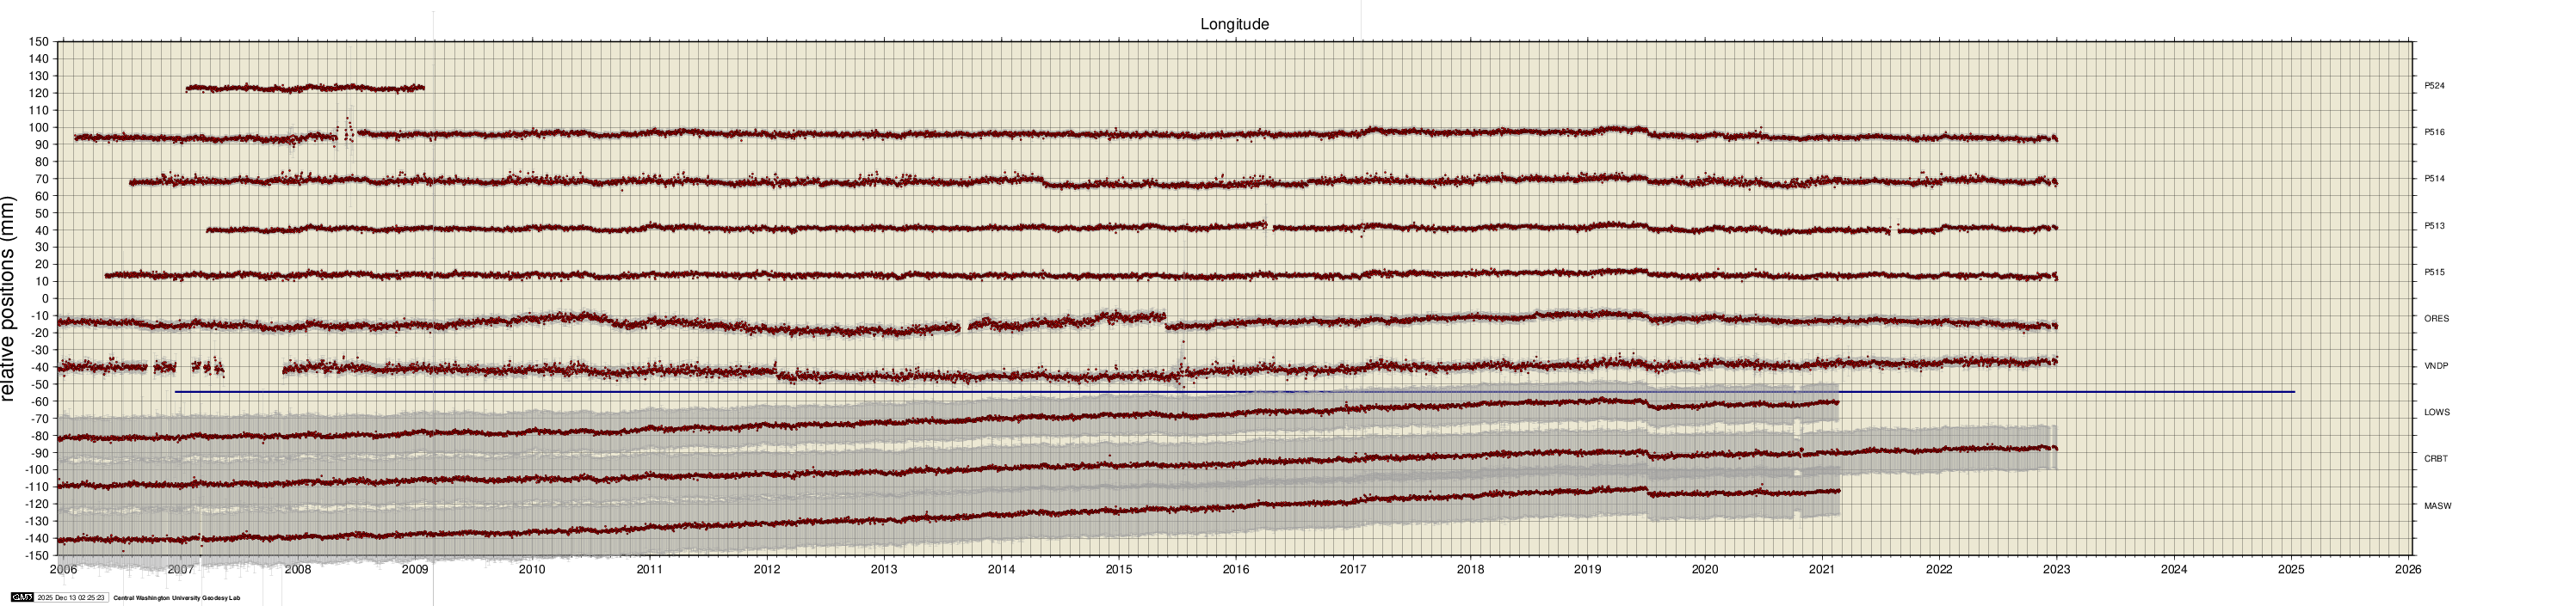Click the relative positions (mm) axis label
This screenshot has width=2576, height=606.
pos(10,298)
